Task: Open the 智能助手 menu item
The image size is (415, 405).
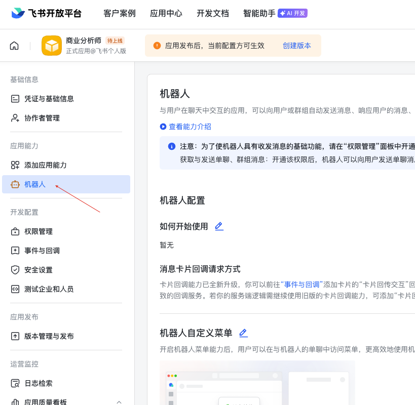Action: click(x=259, y=13)
